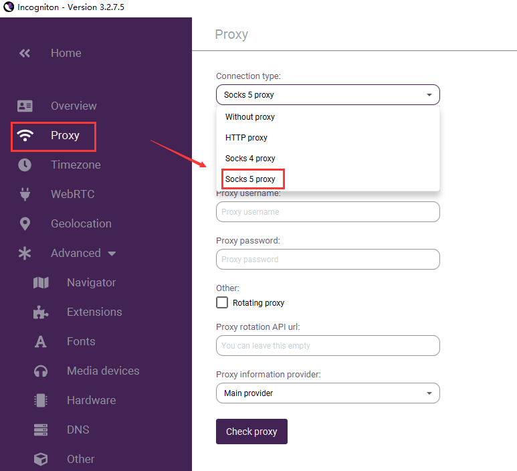Click the Extensions puzzle piece icon
517x471 pixels.
[x=41, y=312]
